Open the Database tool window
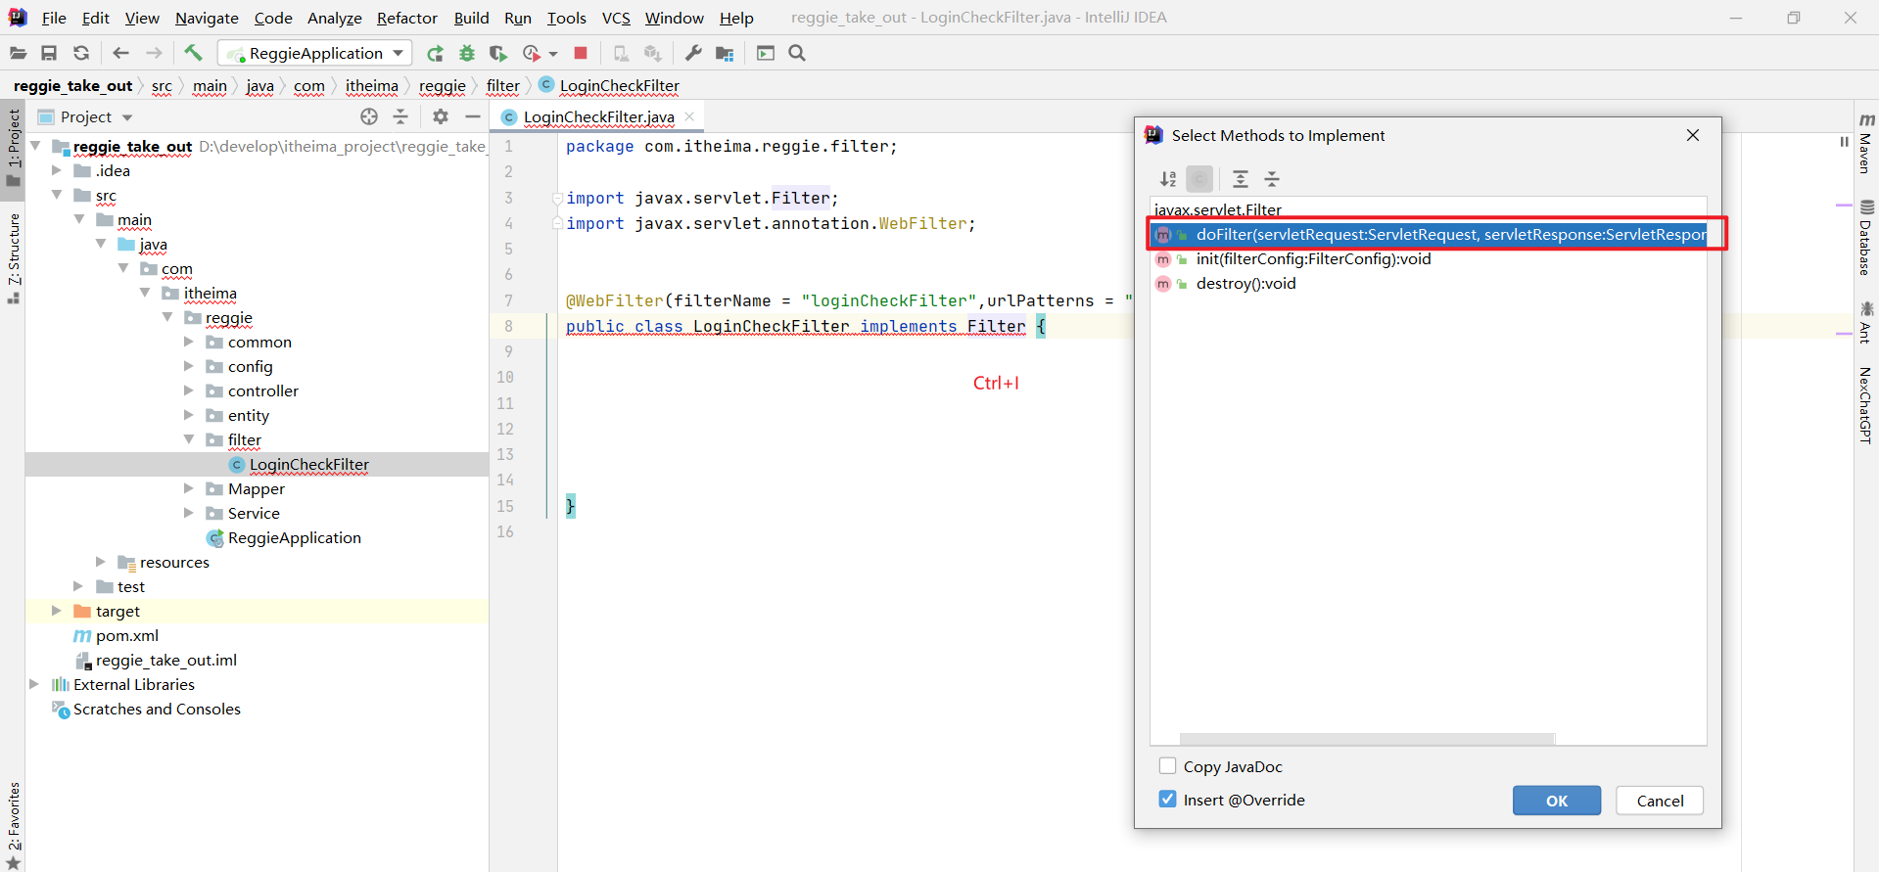This screenshot has height=872, width=1879. (1866, 238)
